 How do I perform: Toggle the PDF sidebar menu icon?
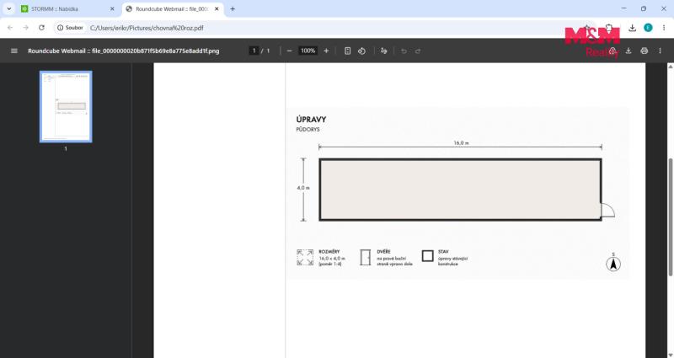pyautogui.click(x=13, y=51)
